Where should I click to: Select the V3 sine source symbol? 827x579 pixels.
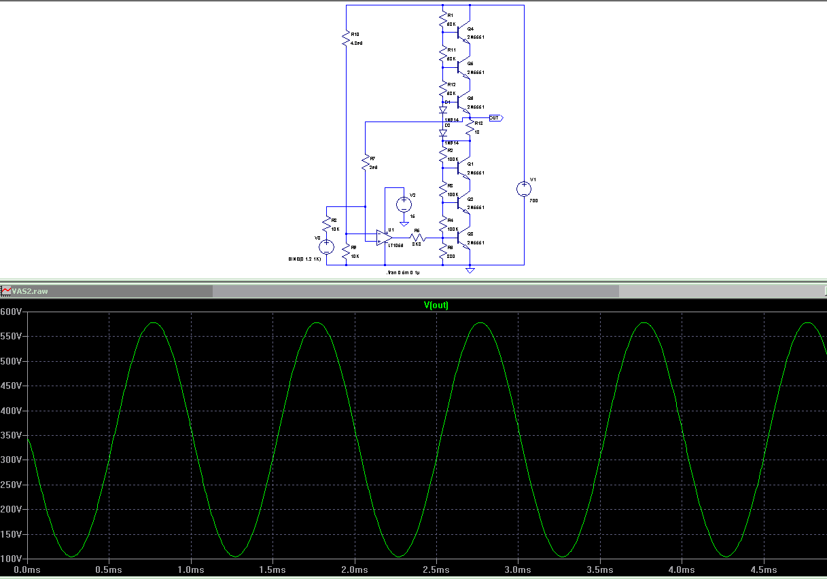coord(327,247)
